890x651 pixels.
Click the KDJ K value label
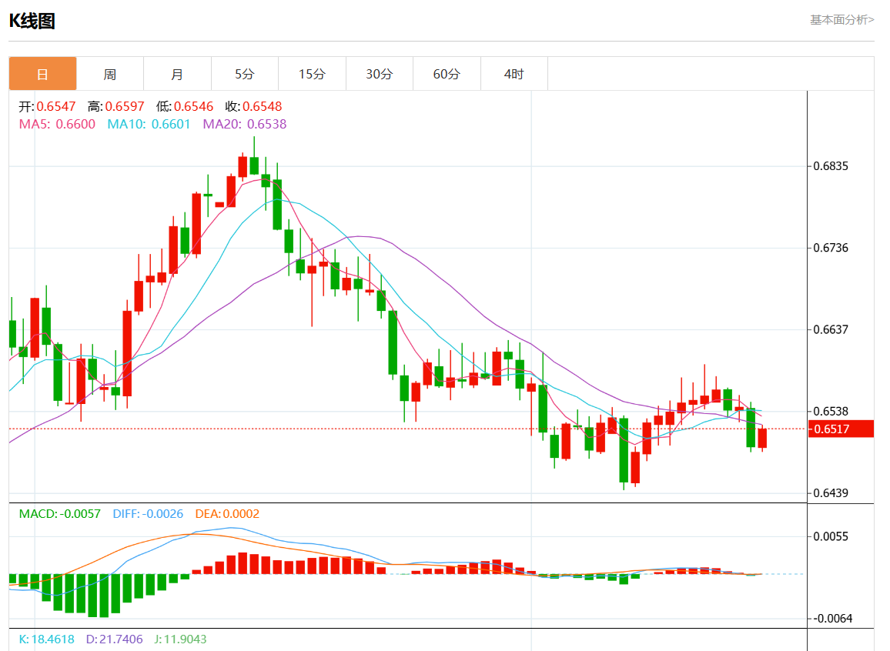click(46, 639)
